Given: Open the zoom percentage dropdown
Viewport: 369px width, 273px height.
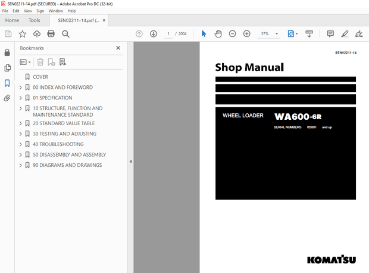Looking at the screenshot, I should (x=277, y=34).
